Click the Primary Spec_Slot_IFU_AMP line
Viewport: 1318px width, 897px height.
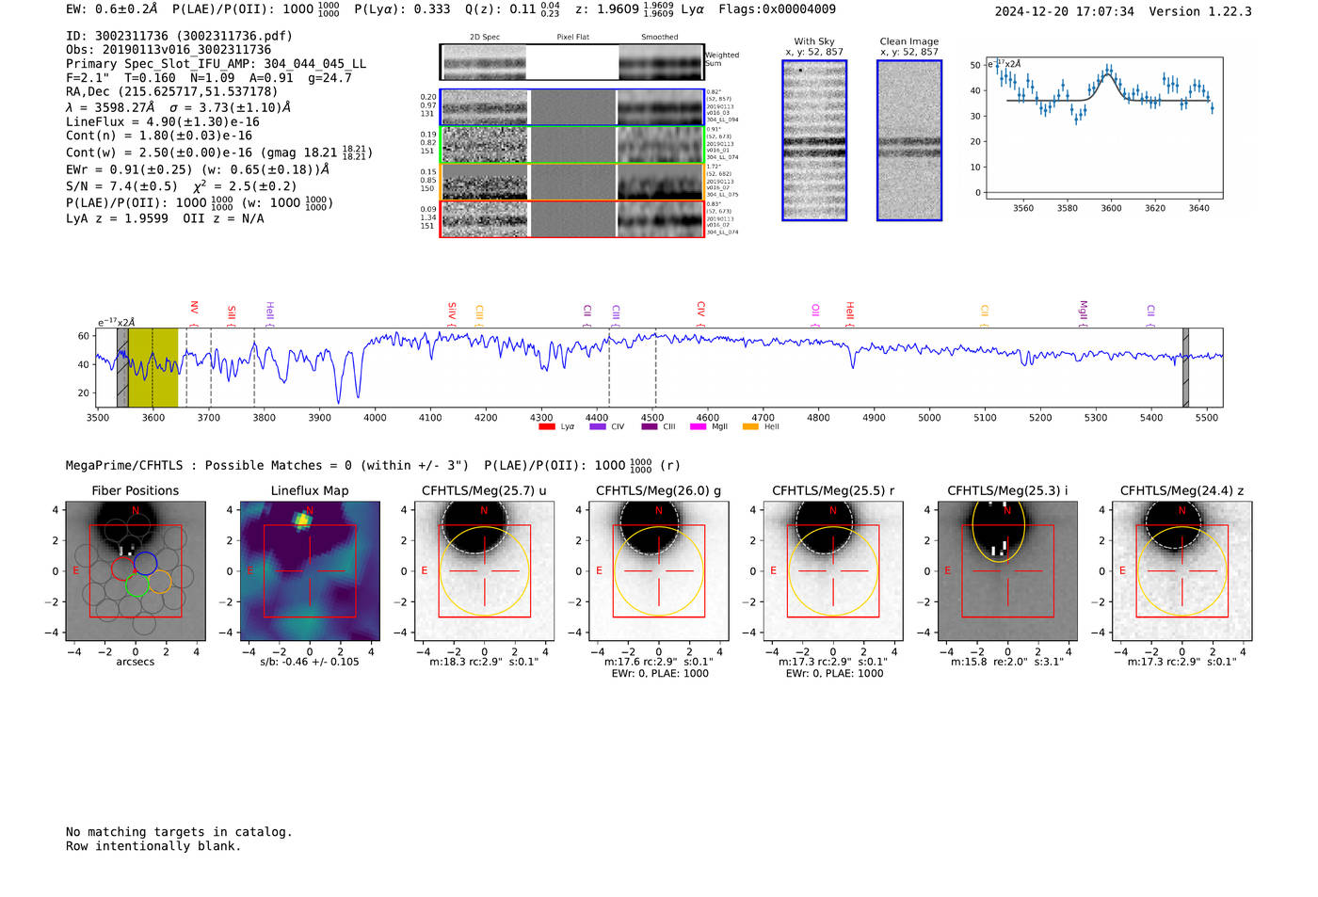pos(216,64)
